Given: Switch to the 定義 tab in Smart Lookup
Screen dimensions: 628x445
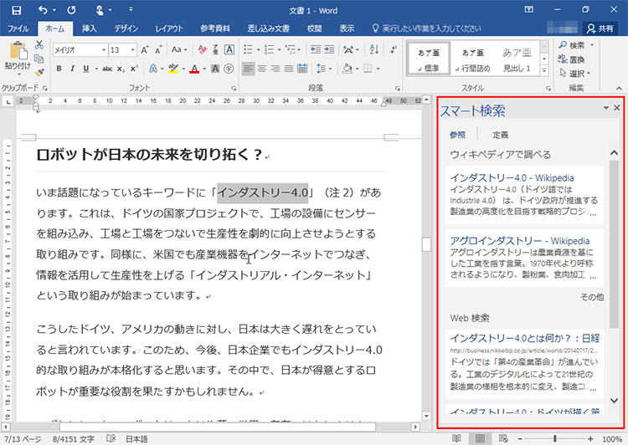Looking at the screenshot, I should (500, 135).
